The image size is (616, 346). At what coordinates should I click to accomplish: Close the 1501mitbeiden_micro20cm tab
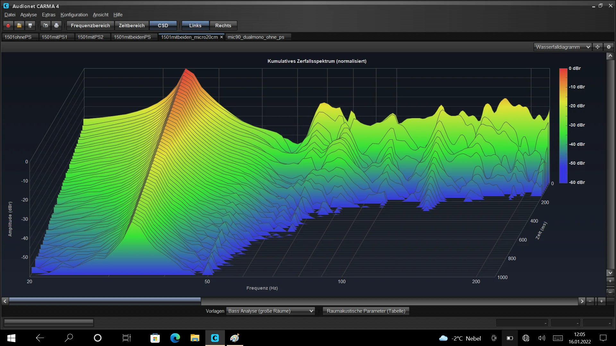pos(221,37)
